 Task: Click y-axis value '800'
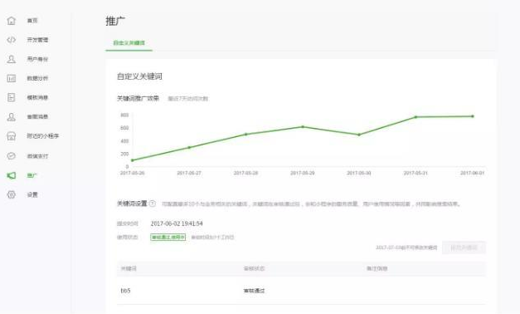click(x=124, y=115)
